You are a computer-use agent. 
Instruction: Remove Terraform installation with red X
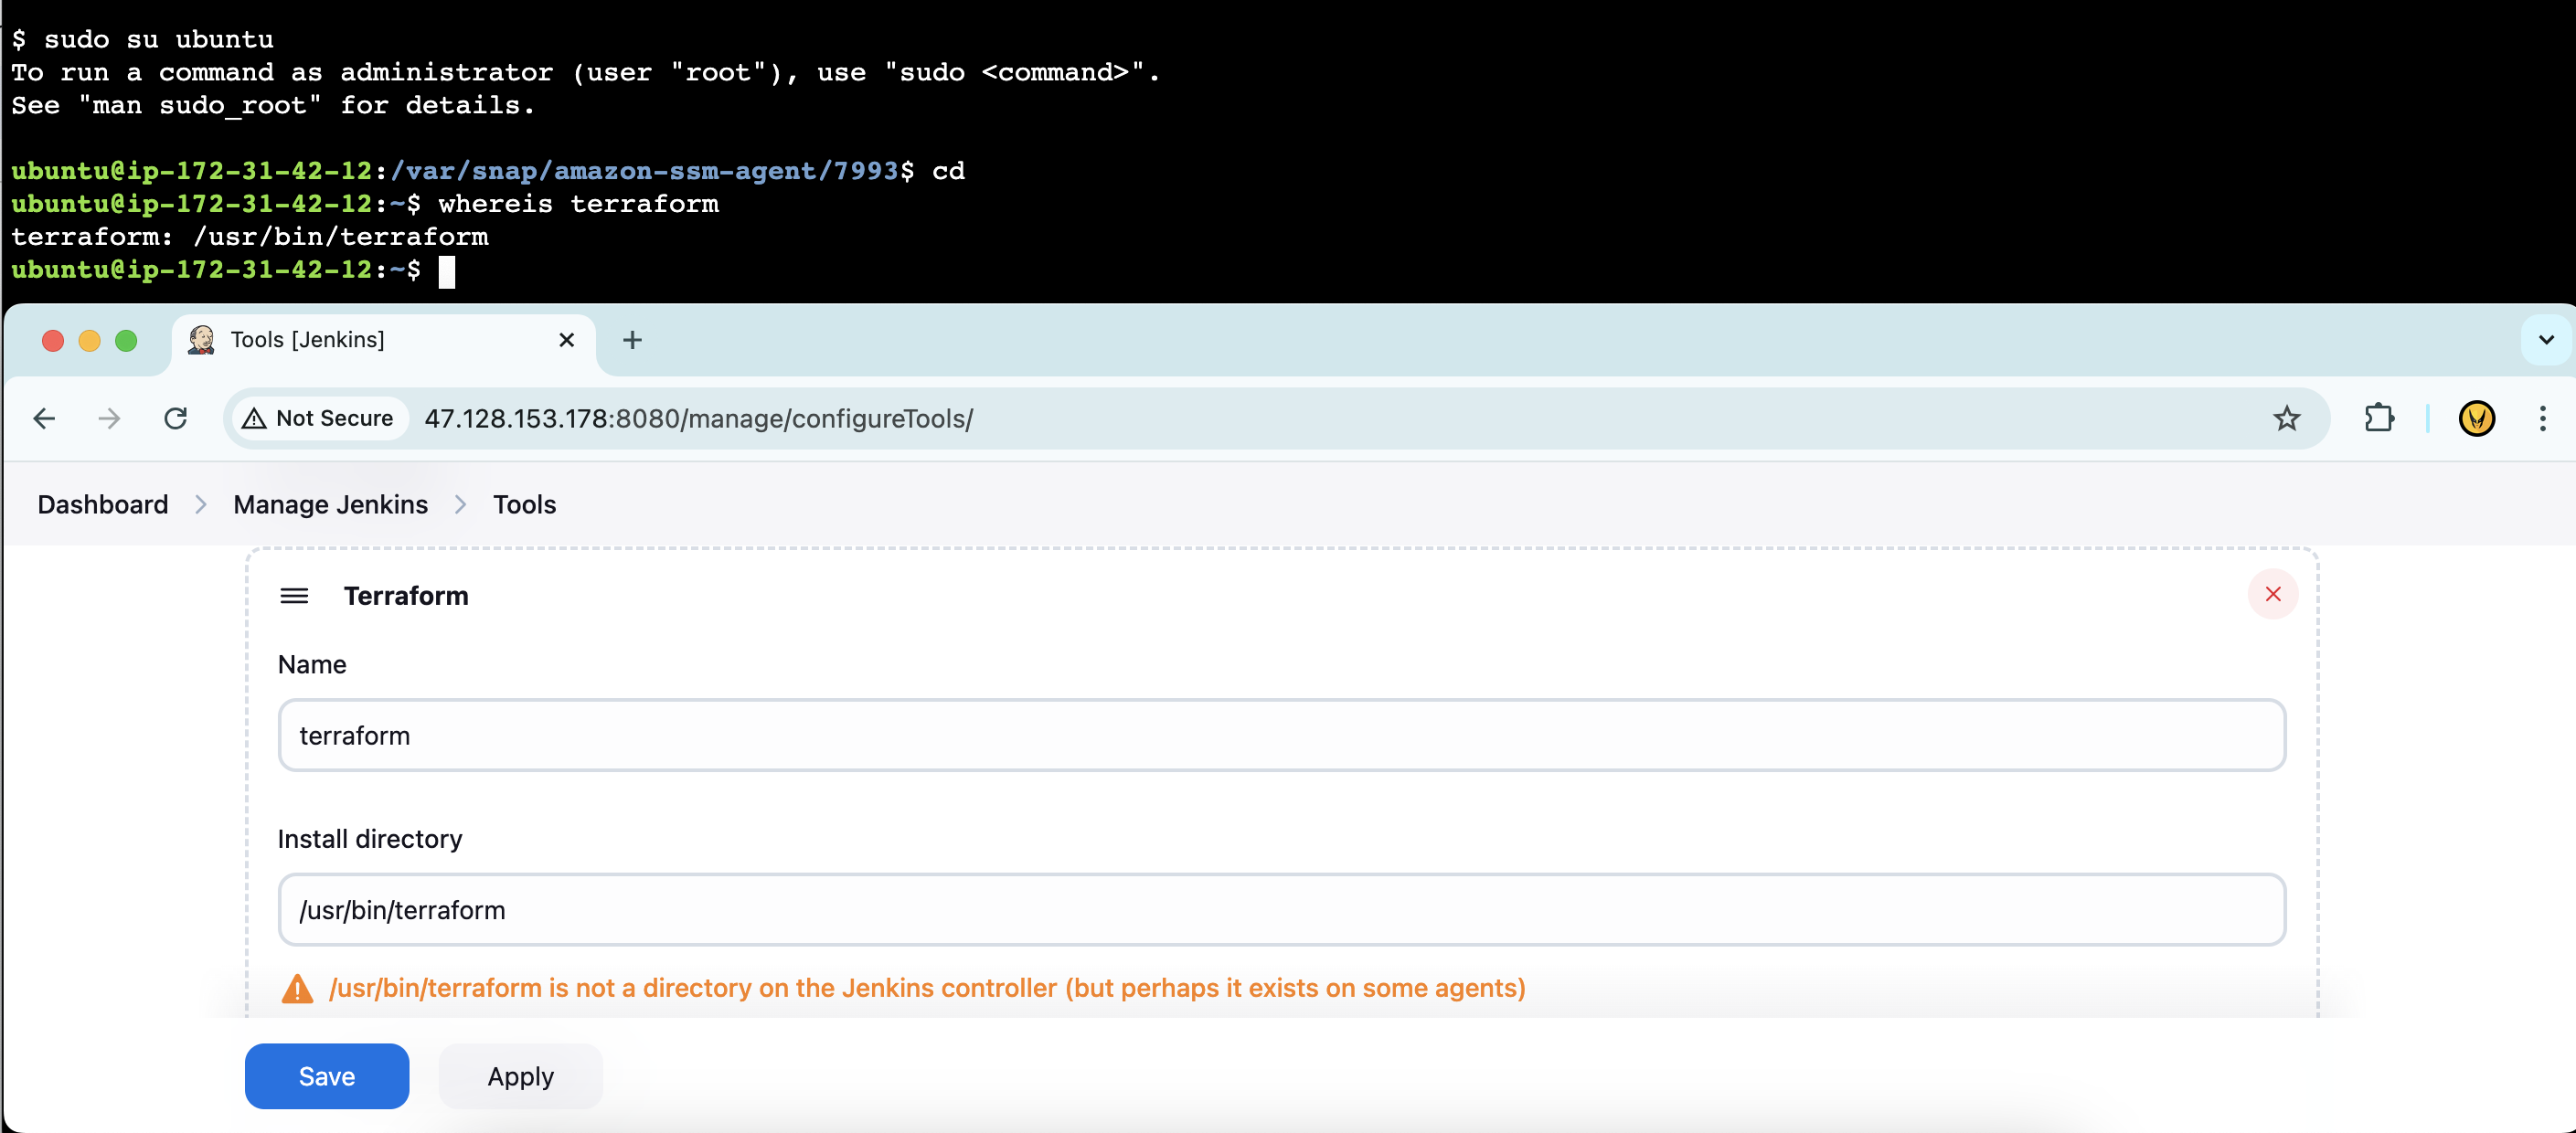[2272, 595]
